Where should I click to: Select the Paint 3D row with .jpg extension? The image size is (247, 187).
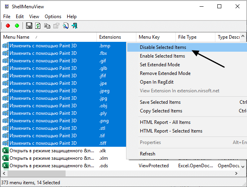[64, 98]
